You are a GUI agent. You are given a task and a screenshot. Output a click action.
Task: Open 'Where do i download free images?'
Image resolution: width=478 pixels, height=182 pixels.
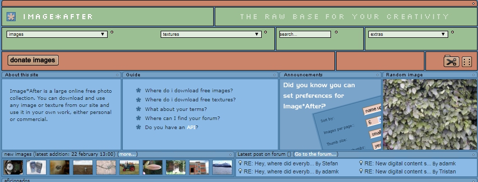pyautogui.click(x=189, y=90)
